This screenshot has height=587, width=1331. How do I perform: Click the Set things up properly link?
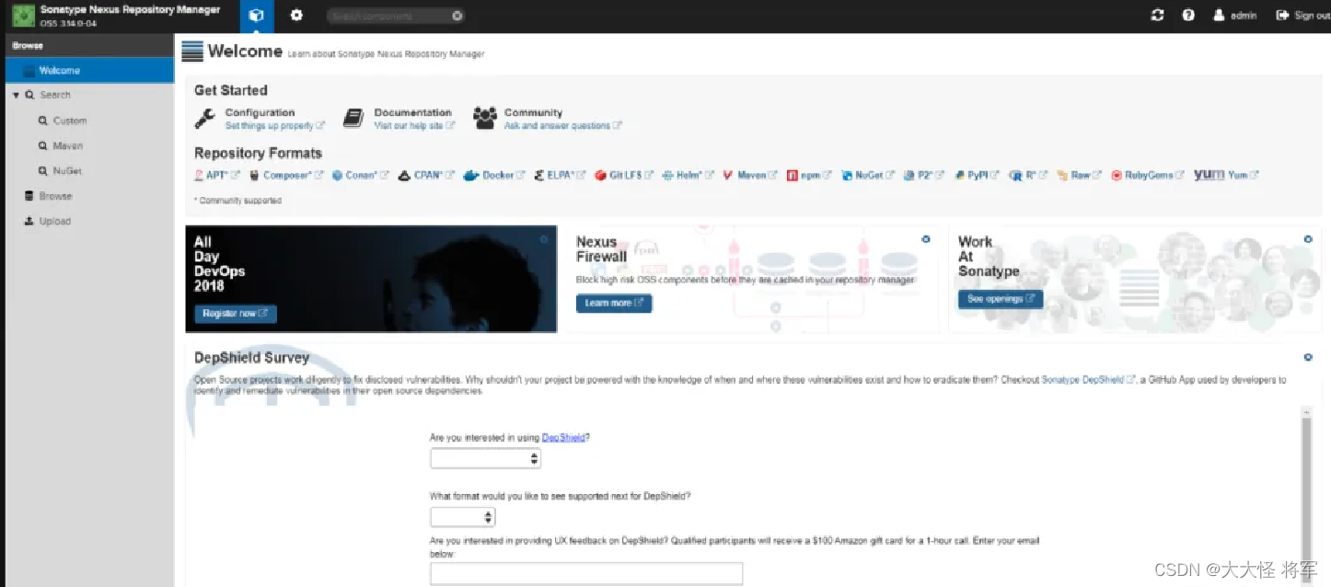point(274,126)
